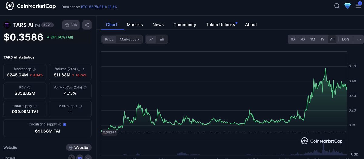Screen dimensions: 364x159
Task: Open the Community tab
Action: click(185, 25)
